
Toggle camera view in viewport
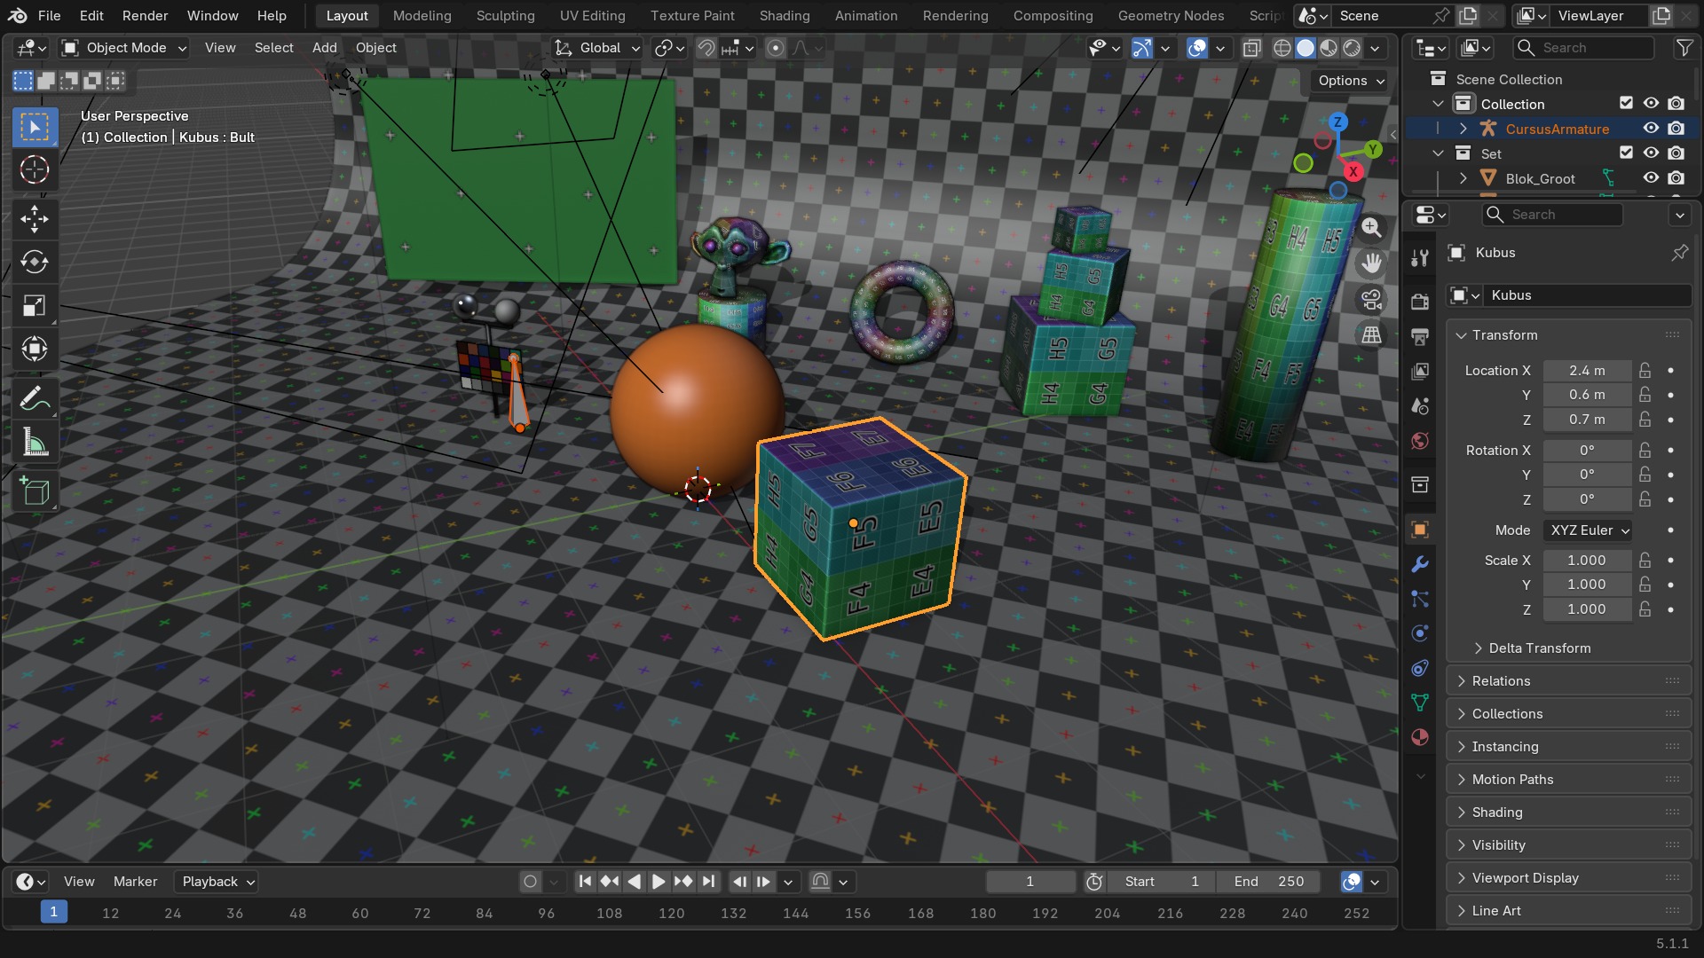(1371, 300)
